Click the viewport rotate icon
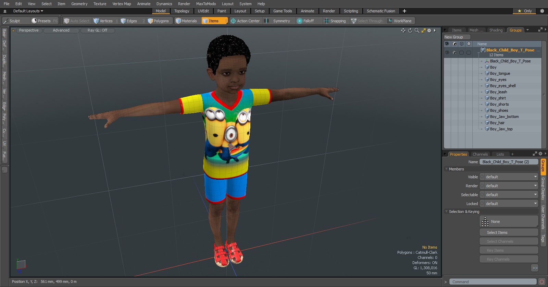Image resolution: width=548 pixels, height=287 pixels. (x=410, y=31)
